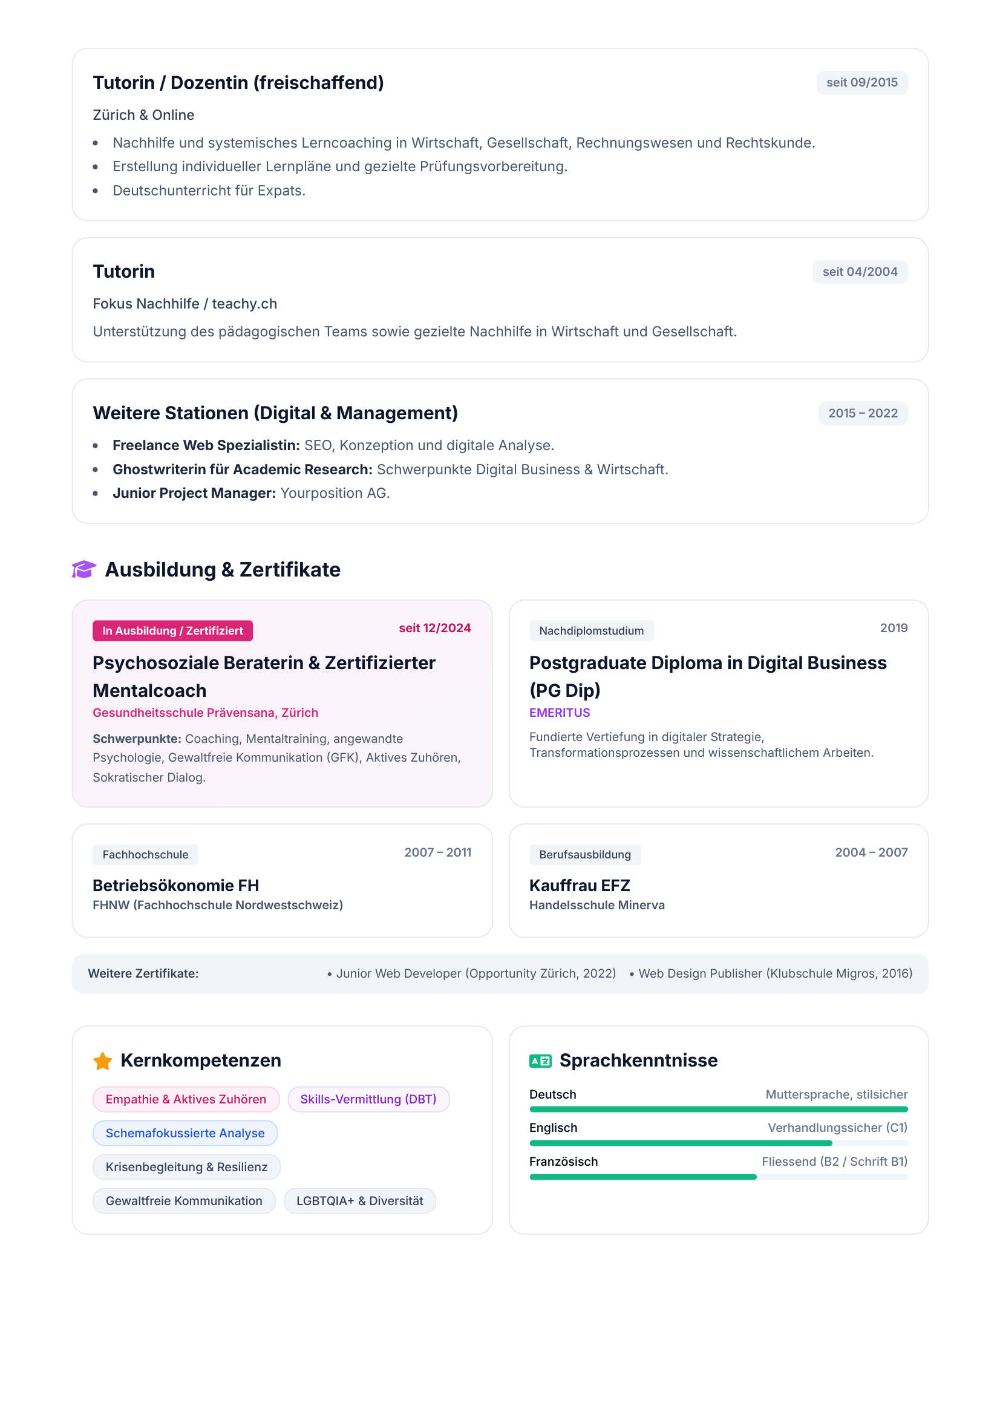This screenshot has height=1415, width=1000.
Task: Select the 'In Ausbildung / Zertifiziert' badge
Action: point(172,630)
